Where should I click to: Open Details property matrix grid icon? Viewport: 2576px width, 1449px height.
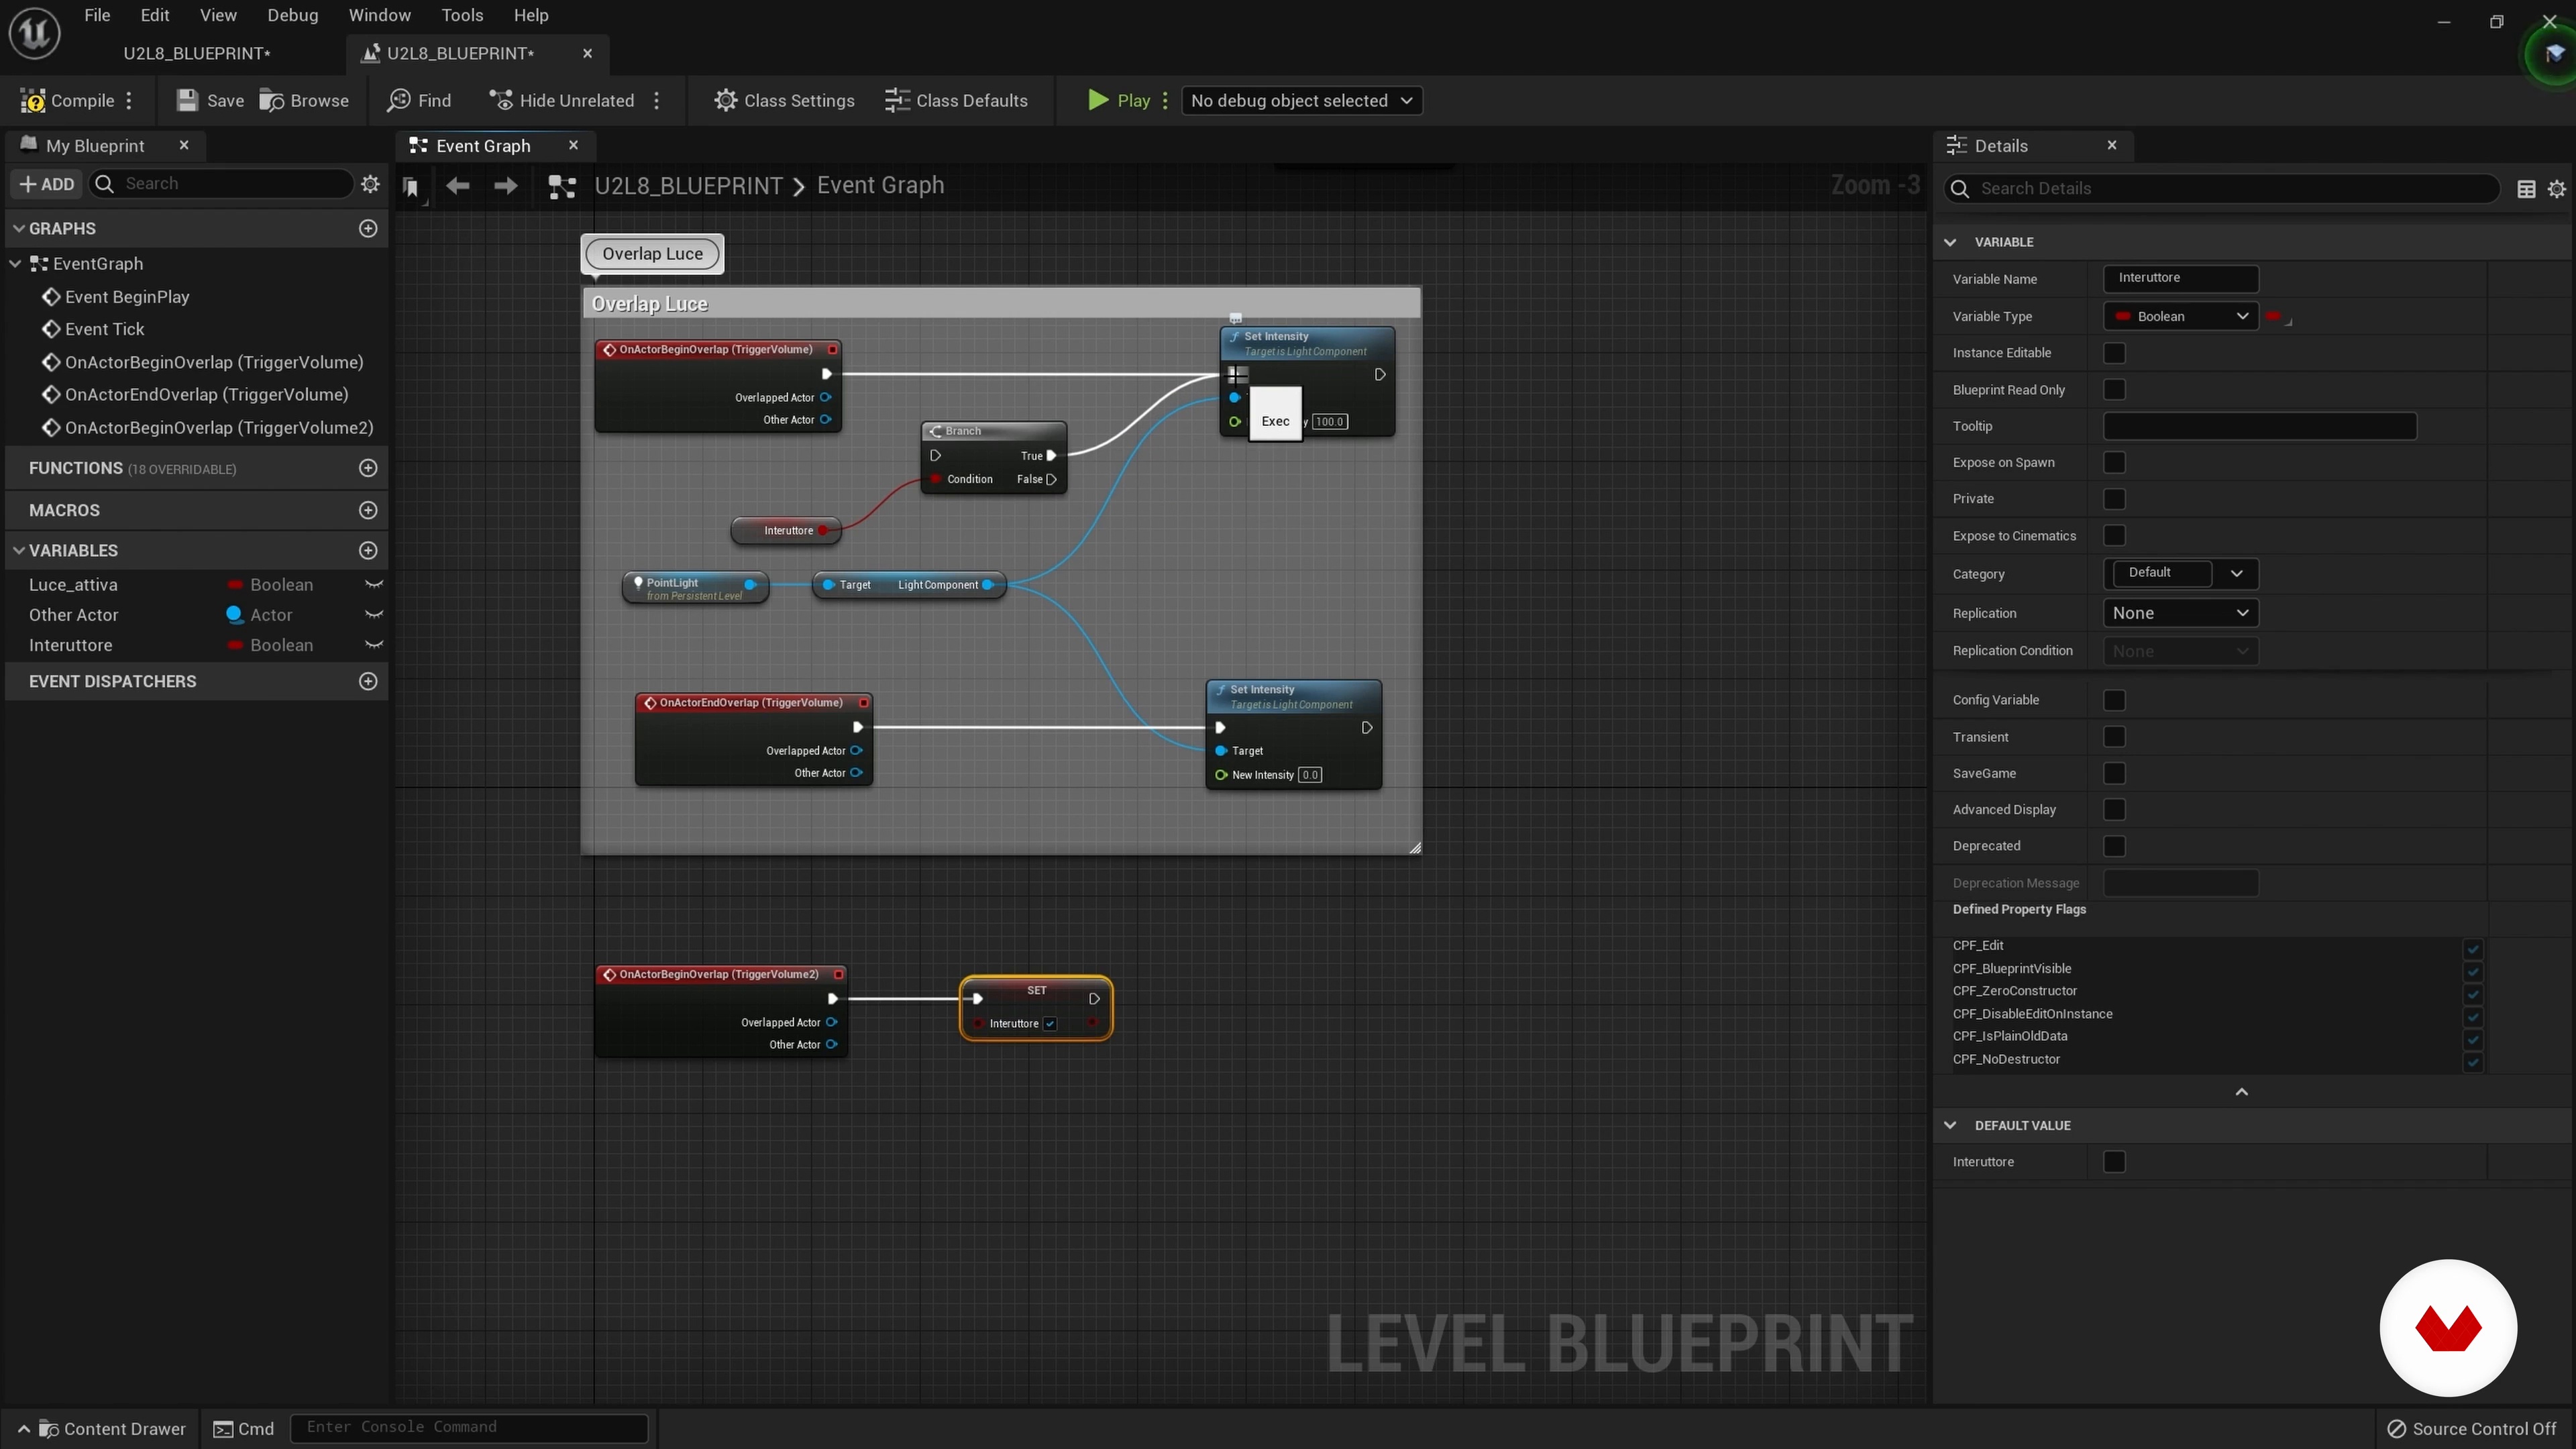2526,189
